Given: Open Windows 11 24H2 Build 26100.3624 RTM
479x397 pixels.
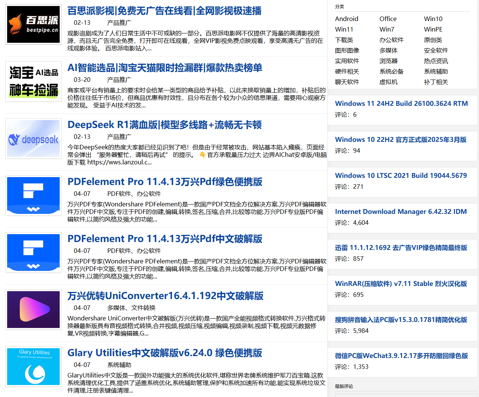Looking at the screenshot, I should pyautogui.click(x=401, y=104).
